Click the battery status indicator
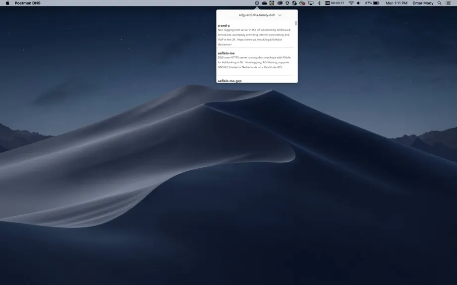This screenshot has width=457, height=285. (372, 3)
